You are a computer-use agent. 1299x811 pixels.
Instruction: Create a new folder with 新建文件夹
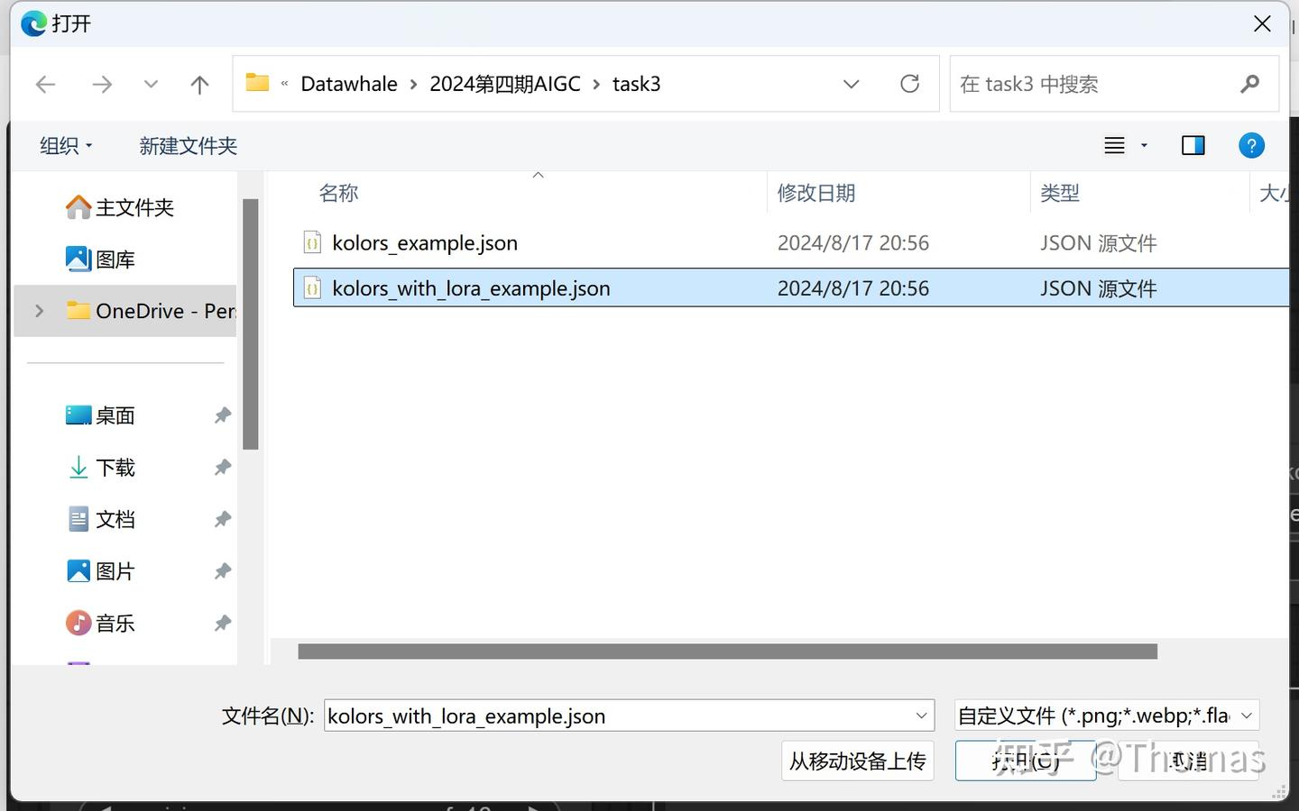click(x=188, y=145)
